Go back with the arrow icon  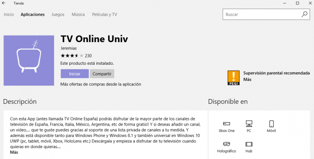3,3
